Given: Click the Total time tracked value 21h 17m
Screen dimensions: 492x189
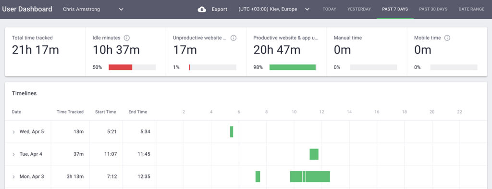Looking at the screenshot, I should pos(36,50).
